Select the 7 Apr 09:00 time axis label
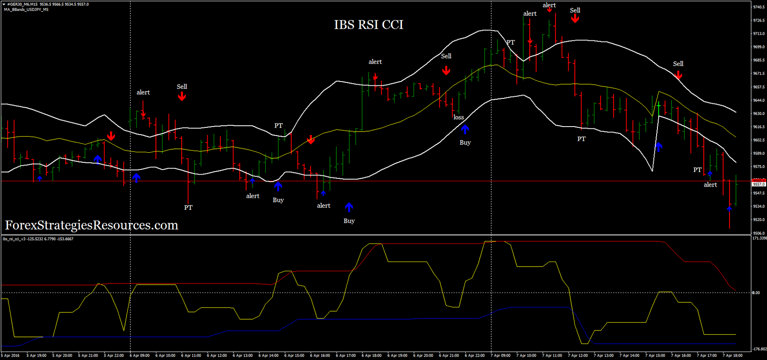Viewport: 767px width, 360px height. [501, 355]
